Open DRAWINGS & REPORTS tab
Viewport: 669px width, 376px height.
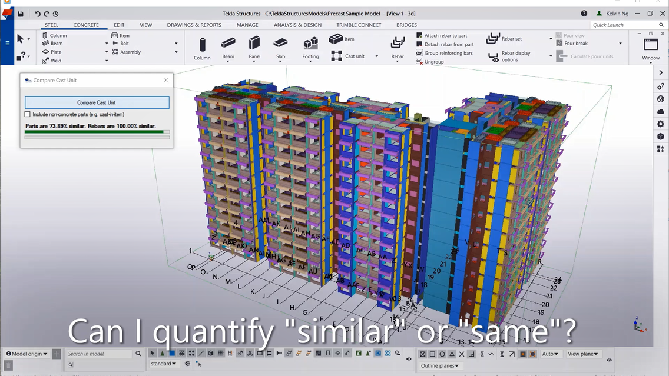point(194,25)
